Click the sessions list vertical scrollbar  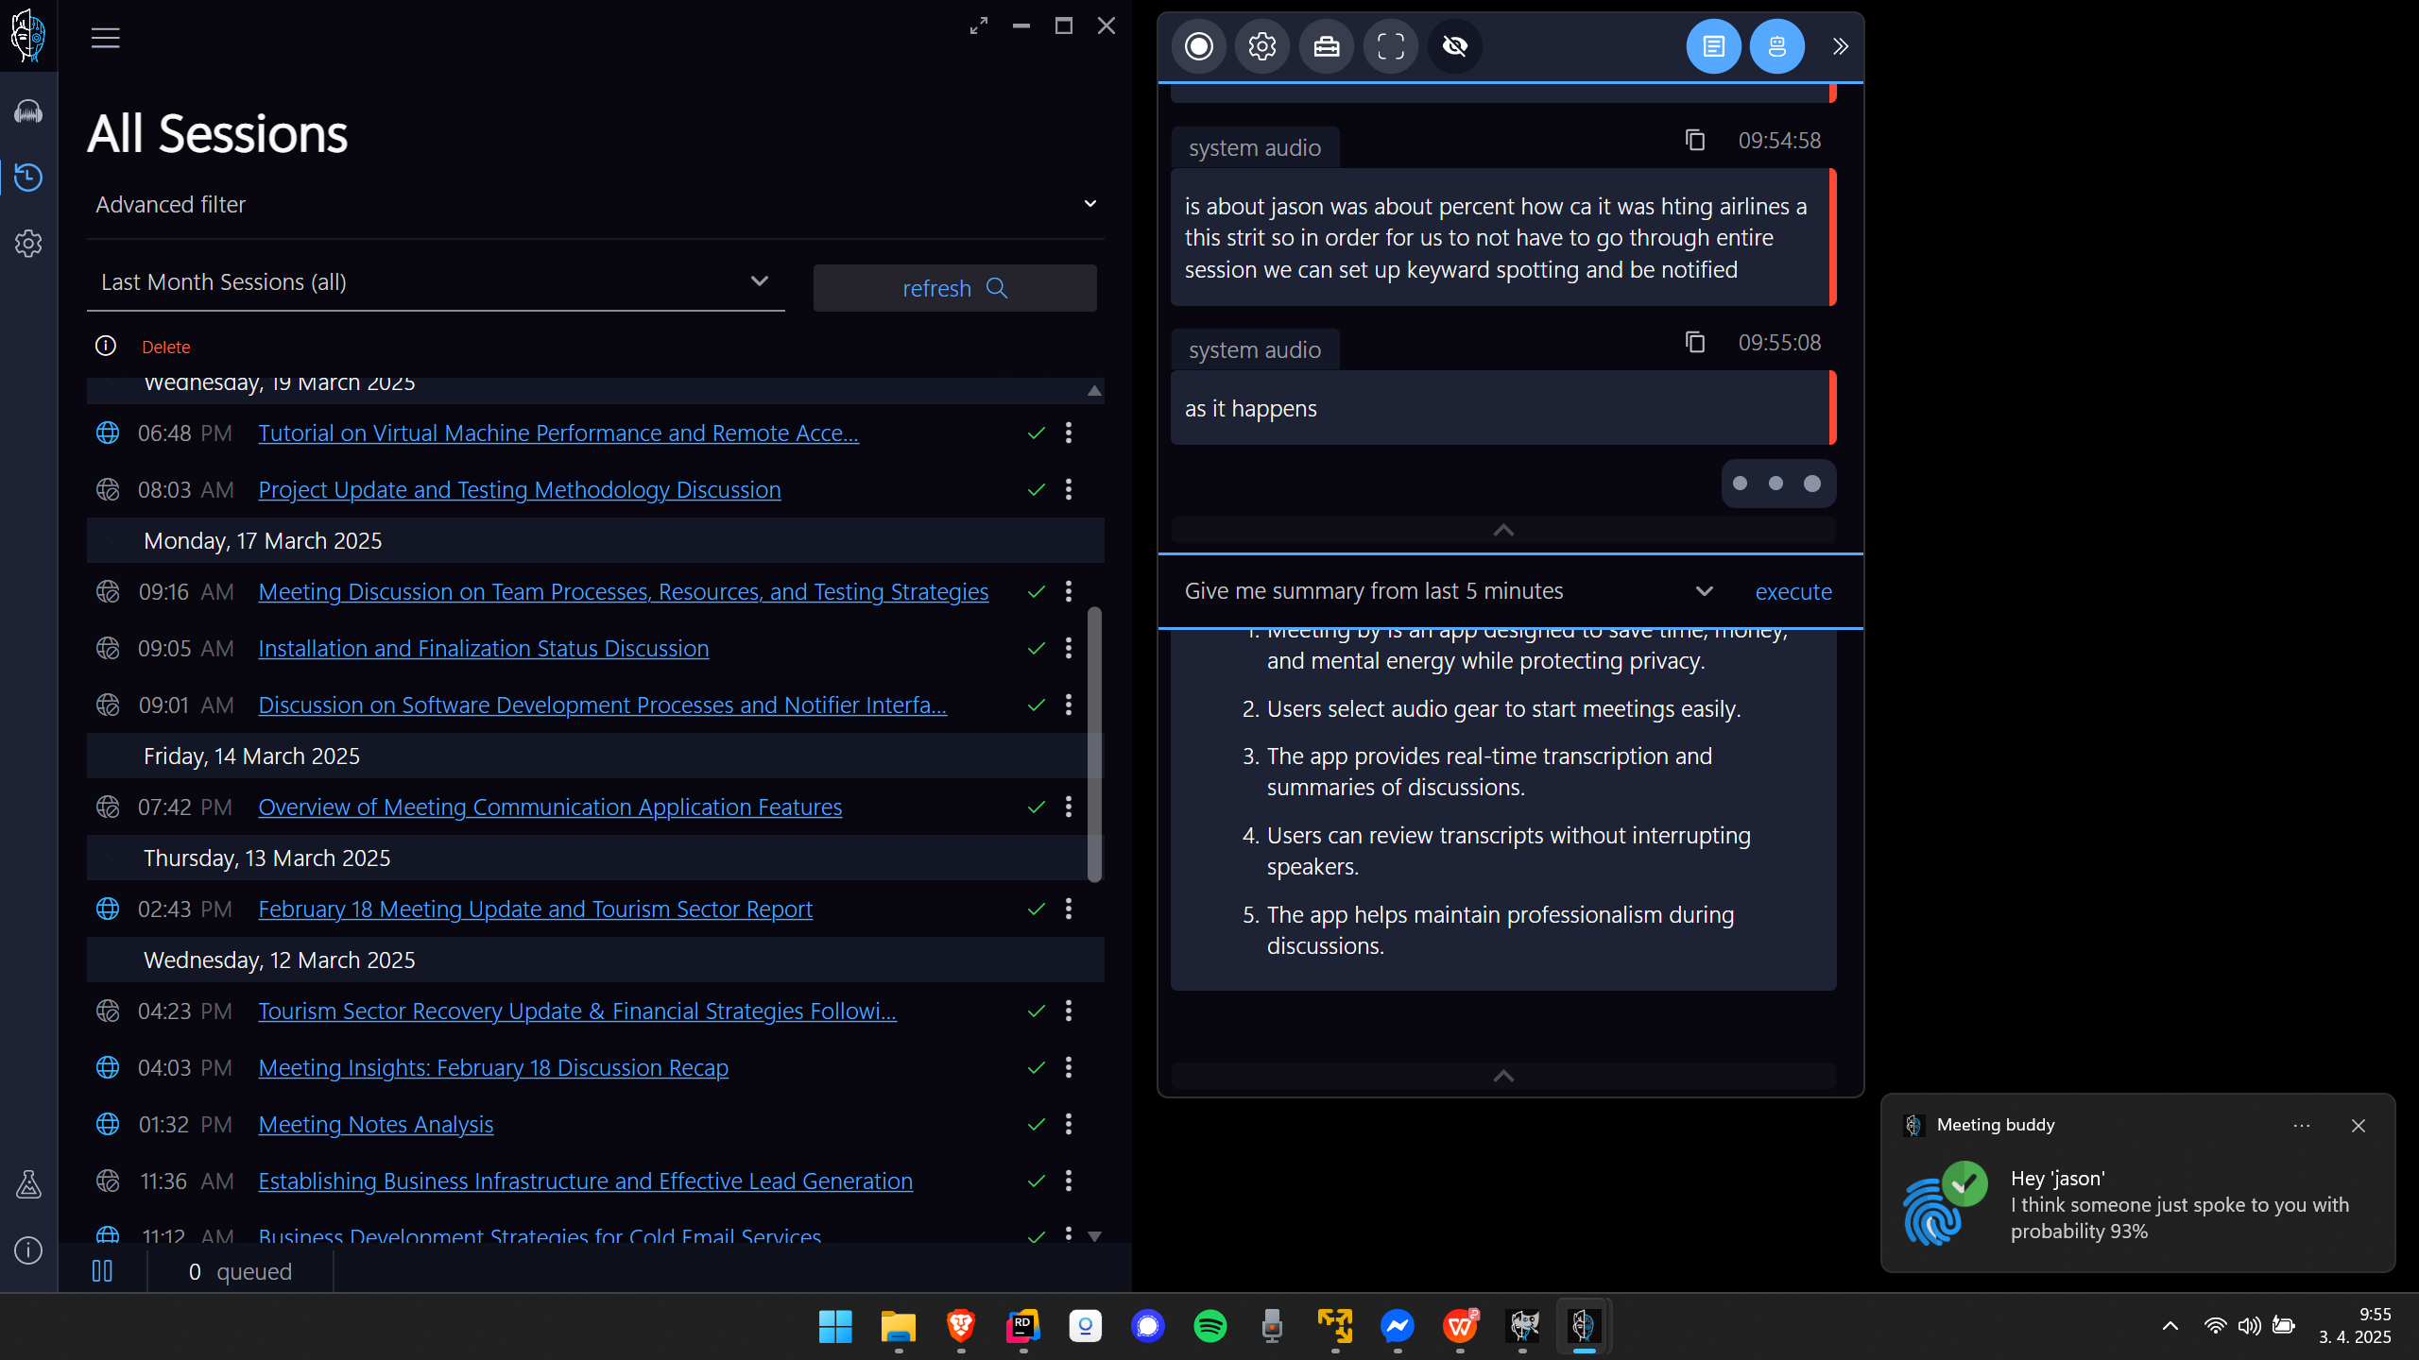[1094, 744]
